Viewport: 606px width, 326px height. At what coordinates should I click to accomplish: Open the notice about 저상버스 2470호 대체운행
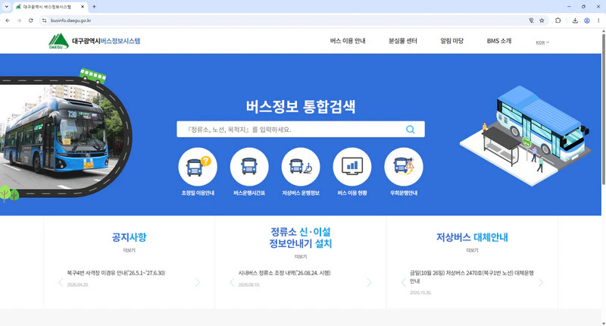[x=472, y=277]
